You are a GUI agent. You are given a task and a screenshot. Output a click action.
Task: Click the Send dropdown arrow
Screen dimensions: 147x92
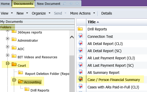pos(66,13)
